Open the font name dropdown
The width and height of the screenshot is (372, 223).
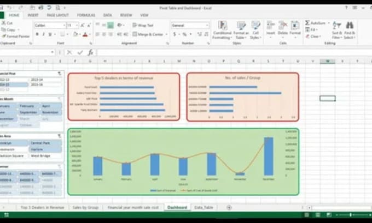point(64,25)
